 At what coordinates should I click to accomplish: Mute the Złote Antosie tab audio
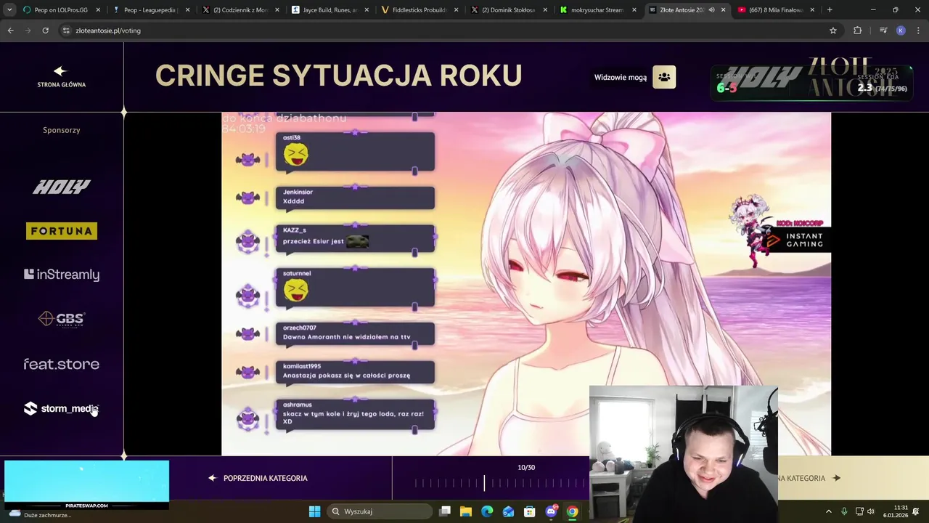(x=711, y=10)
